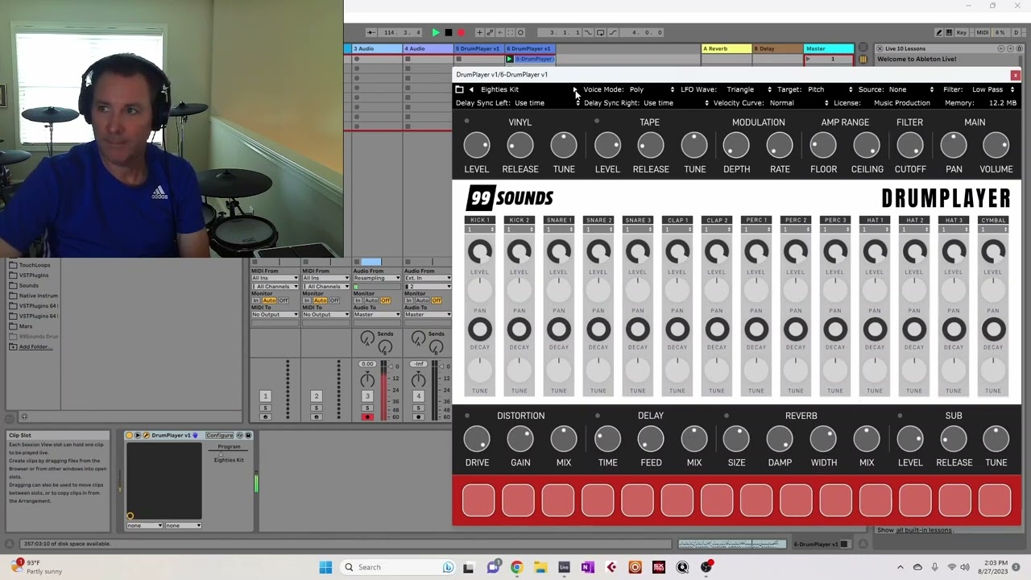This screenshot has width=1031, height=580.
Task: Click the Add Folder link in browser
Action: [x=35, y=347]
